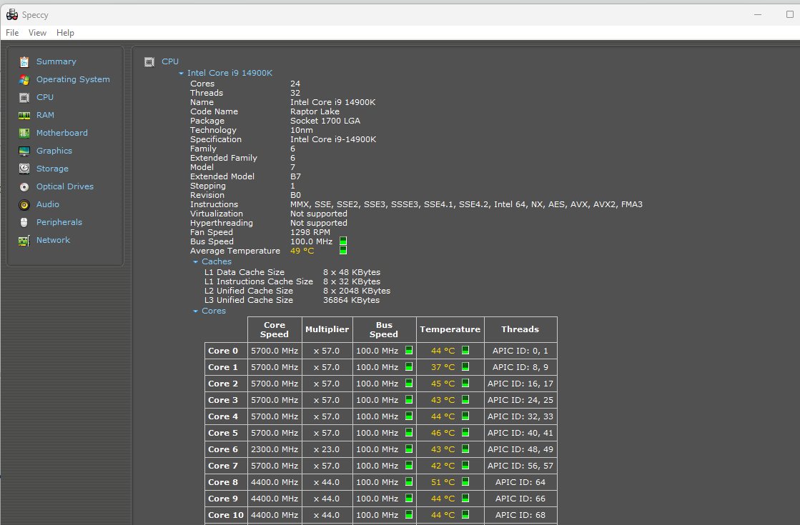This screenshot has height=525, width=800.
Task: Collapse the Intel Core i9 14900K section
Action: [182, 74]
